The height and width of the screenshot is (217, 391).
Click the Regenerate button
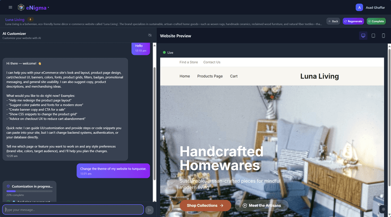click(353, 21)
